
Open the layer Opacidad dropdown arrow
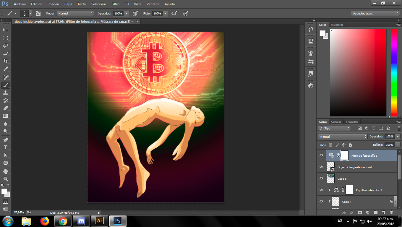tap(398, 137)
